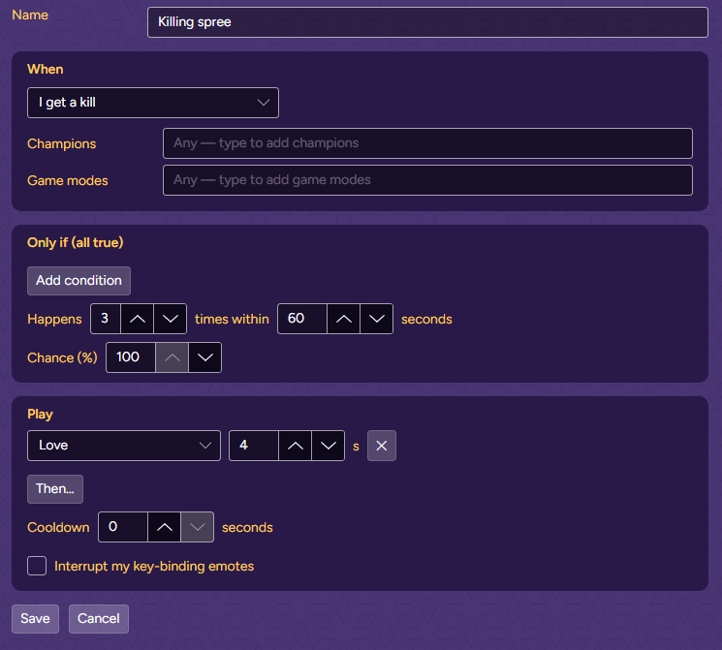This screenshot has height=650, width=722.
Task: Increase the Cooldown seconds value
Action: click(165, 527)
